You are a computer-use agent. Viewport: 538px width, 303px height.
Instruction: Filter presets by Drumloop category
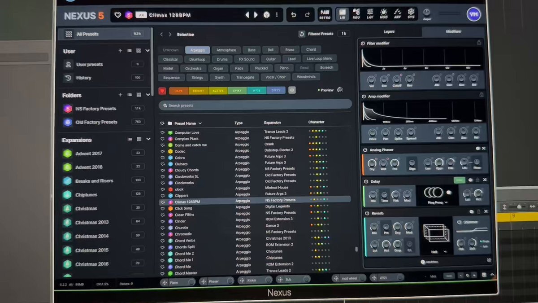pos(197,59)
